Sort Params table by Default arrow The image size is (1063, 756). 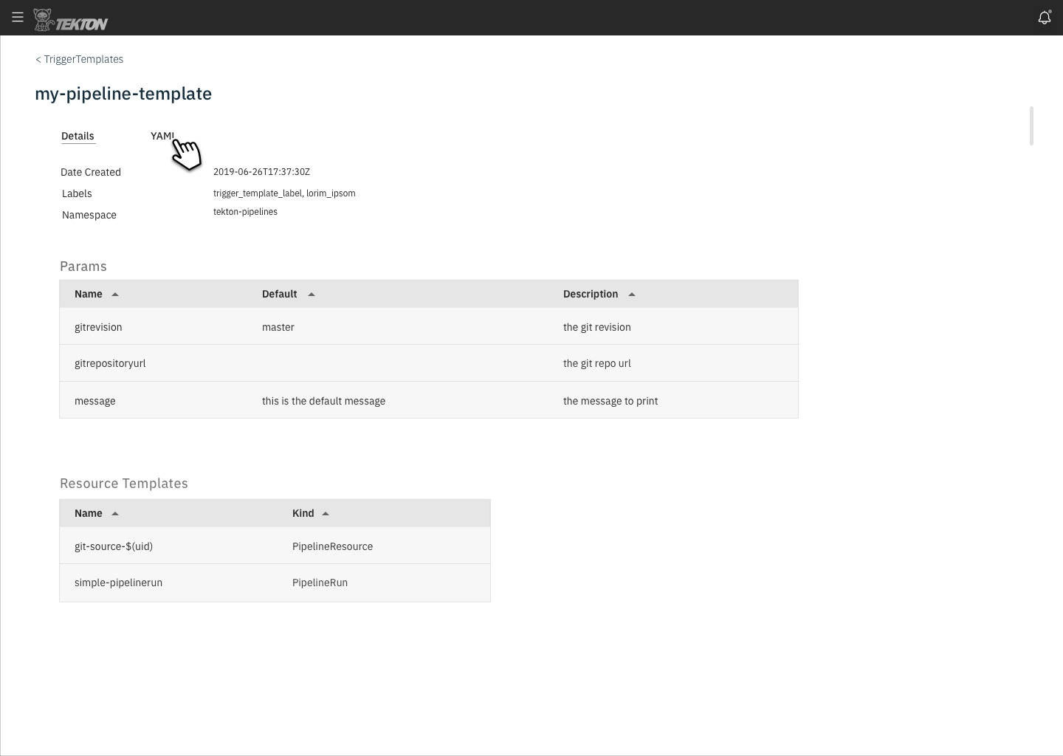pos(312,295)
